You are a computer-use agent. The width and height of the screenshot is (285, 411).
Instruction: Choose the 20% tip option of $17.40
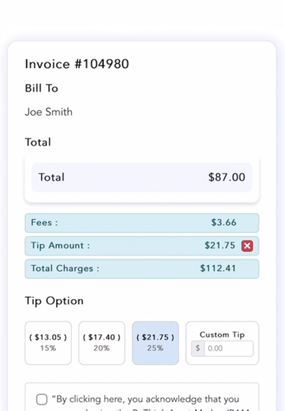[102, 343]
